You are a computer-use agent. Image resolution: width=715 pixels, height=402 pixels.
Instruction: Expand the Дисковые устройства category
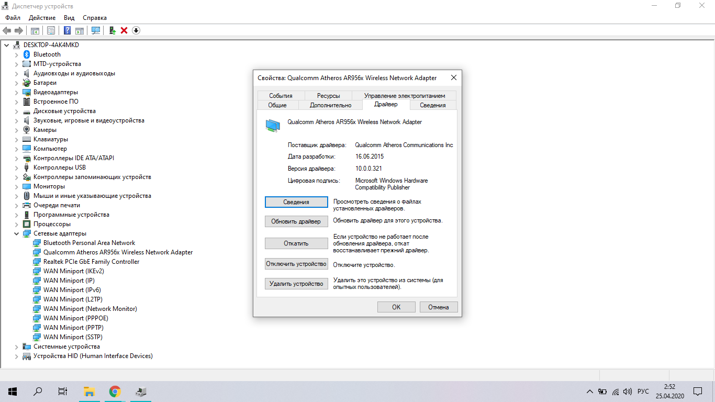pyautogui.click(x=16, y=111)
